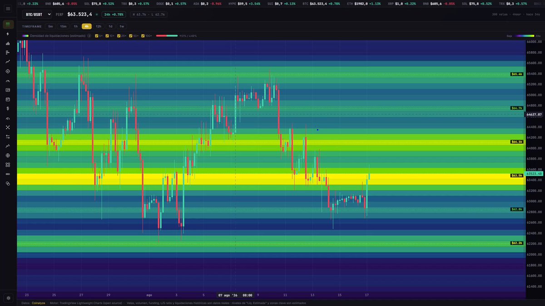
Task: Open the lightning bolt sidebar icon
Action: (8, 34)
